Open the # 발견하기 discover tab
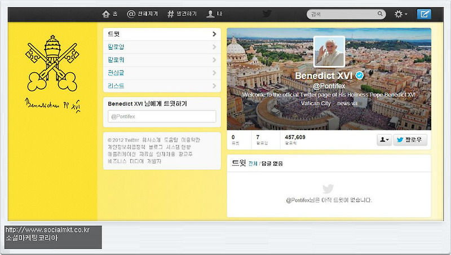 coord(182,14)
